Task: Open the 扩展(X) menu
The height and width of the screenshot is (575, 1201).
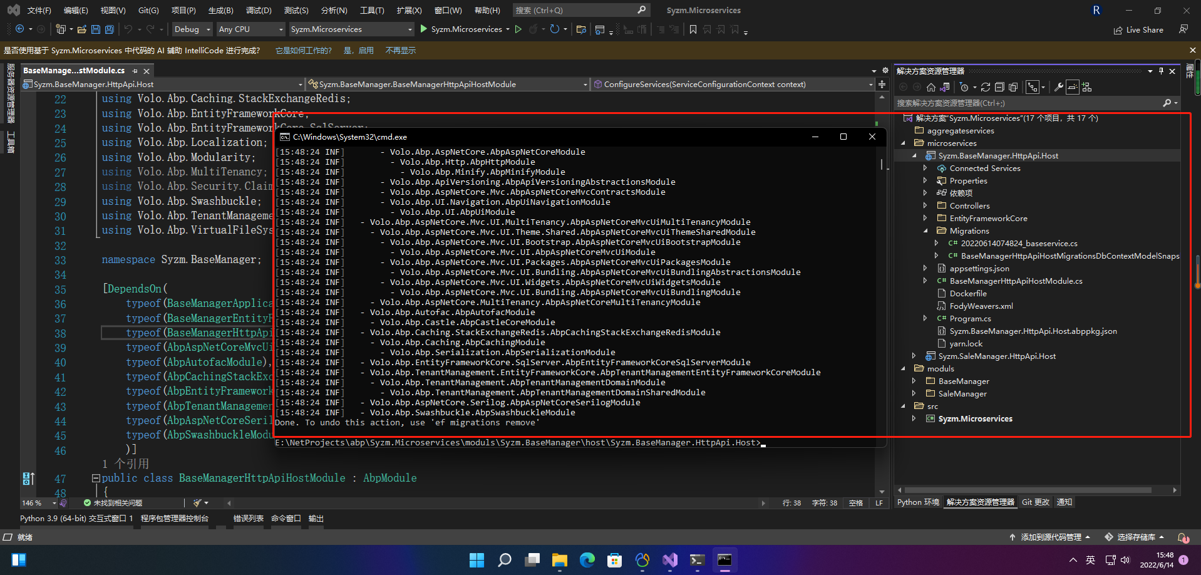Action: [409, 10]
